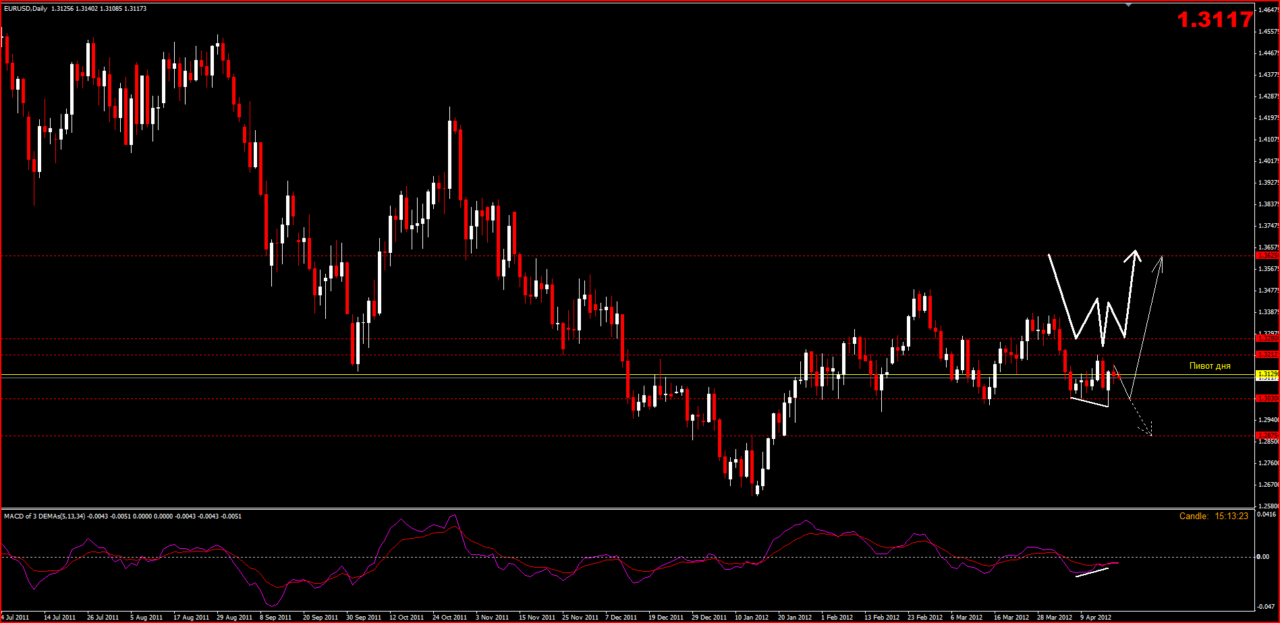The width and height of the screenshot is (1280, 623).
Task: Click the -0.047 MACD scale label
Action: [1266, 607]
